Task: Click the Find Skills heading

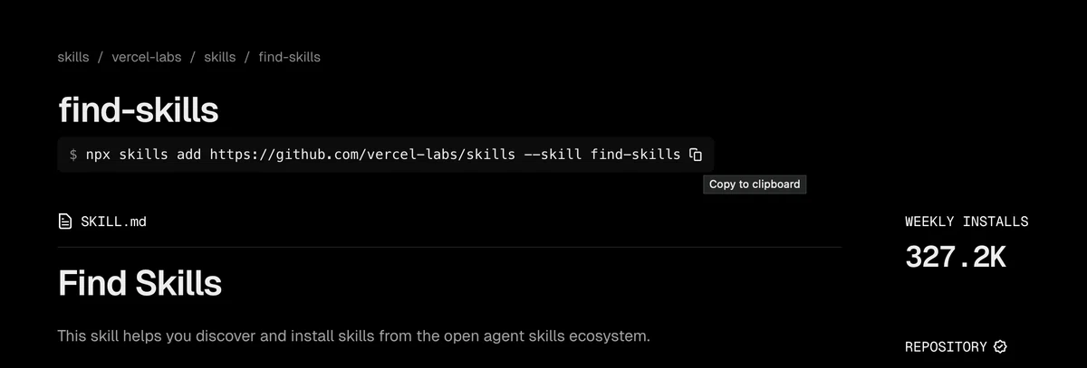Action: point(140,282)
